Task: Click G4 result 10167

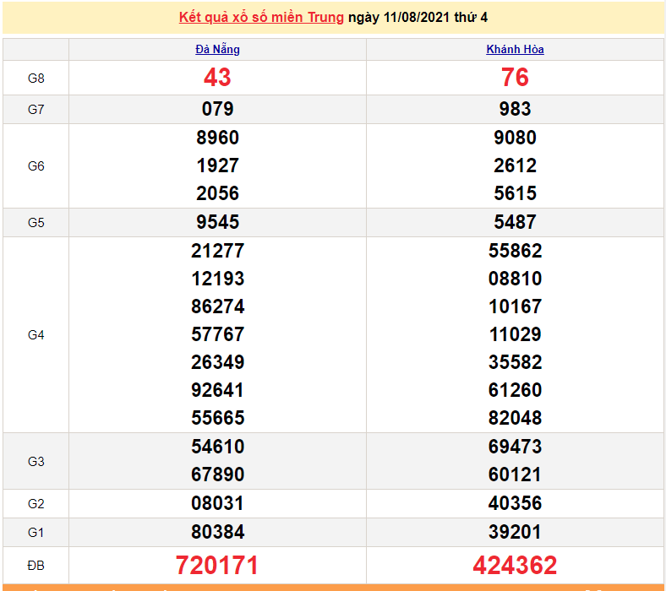Action: tap(515, 306)
